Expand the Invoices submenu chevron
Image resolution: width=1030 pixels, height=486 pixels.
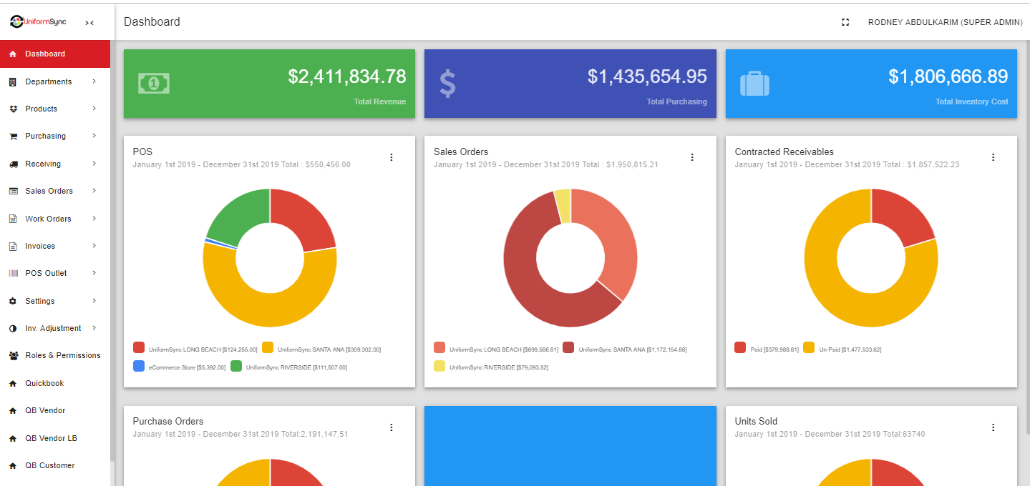click(x=94, y=246)
